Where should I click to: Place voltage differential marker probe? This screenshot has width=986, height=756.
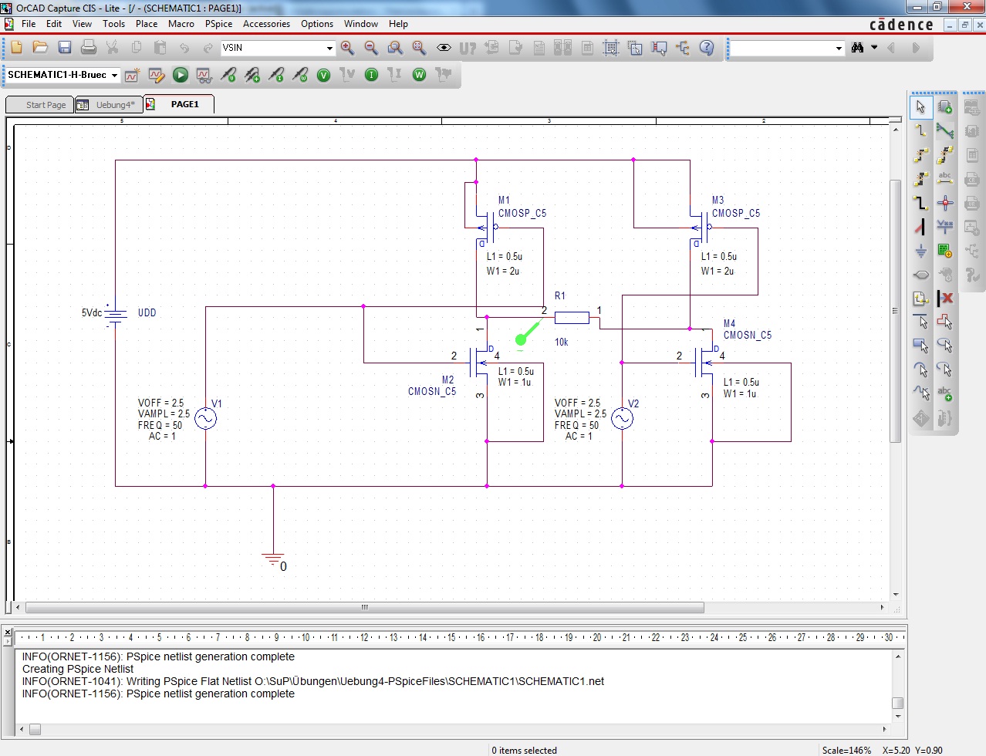(x=252, y=75)
